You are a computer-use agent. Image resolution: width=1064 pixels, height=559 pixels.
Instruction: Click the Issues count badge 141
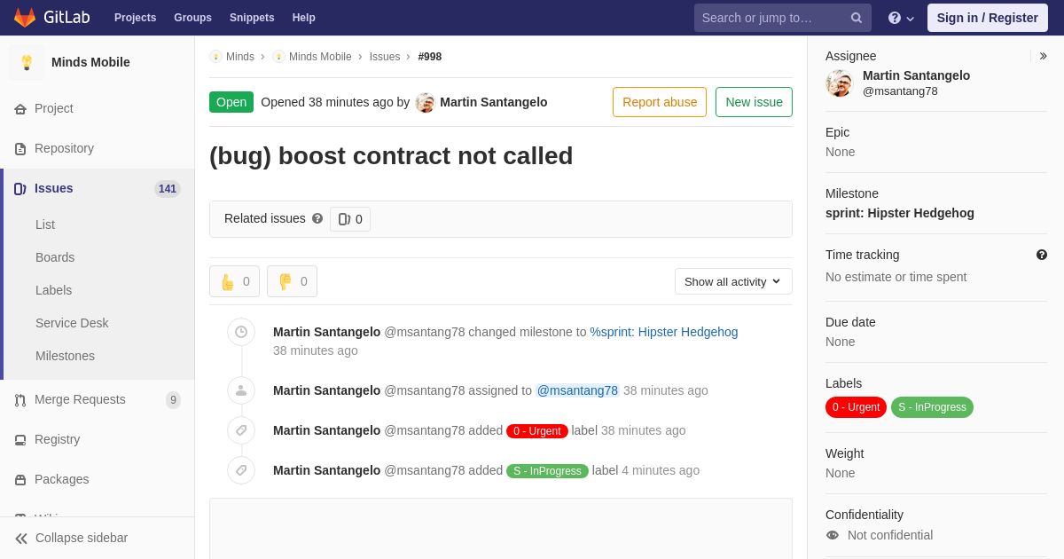pyautogui.click(x=168, y=189)
